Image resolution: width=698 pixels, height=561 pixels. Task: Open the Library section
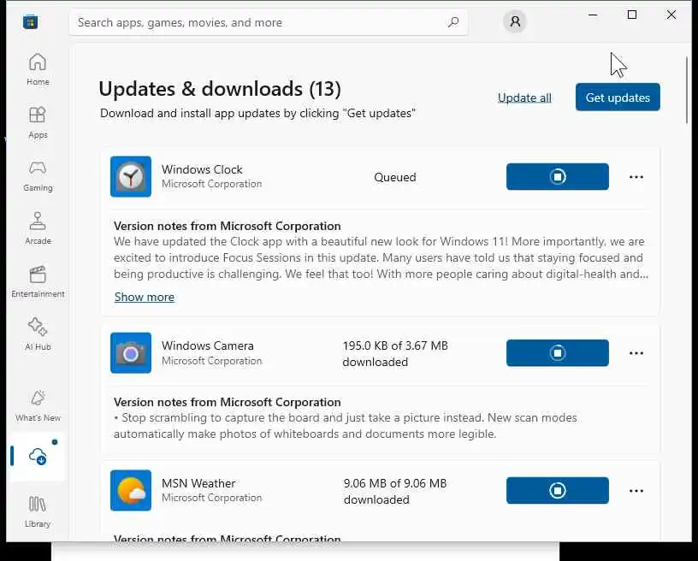tap(38, 511)
